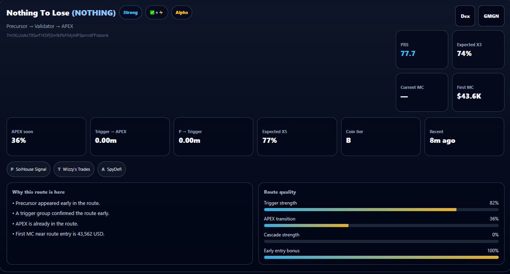Click the Why this route is here heading

(x=39, y=192)
